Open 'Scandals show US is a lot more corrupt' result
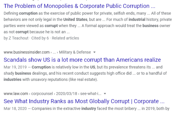Screen dimensions: 179x113 click(x=82, y=60)
